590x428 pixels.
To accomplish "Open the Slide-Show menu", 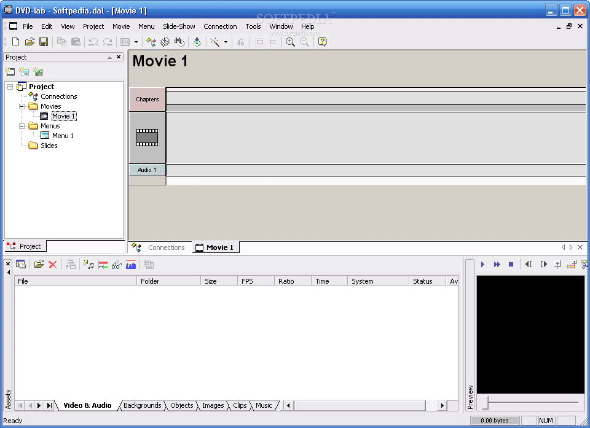I will click(179, 26).
